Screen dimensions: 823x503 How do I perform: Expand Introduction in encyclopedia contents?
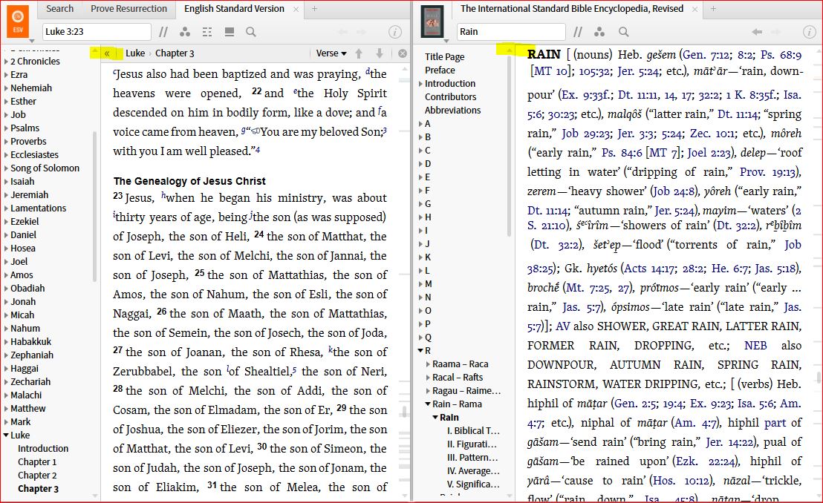tap(420, 84)
